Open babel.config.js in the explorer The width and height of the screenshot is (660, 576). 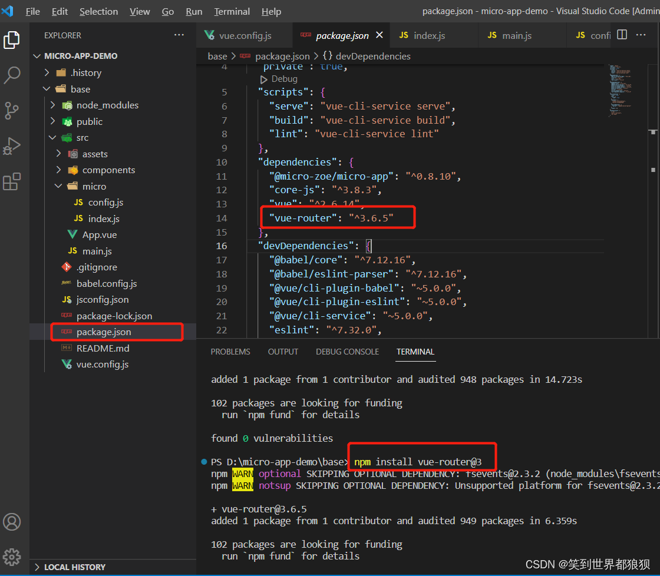coord(114,283)
